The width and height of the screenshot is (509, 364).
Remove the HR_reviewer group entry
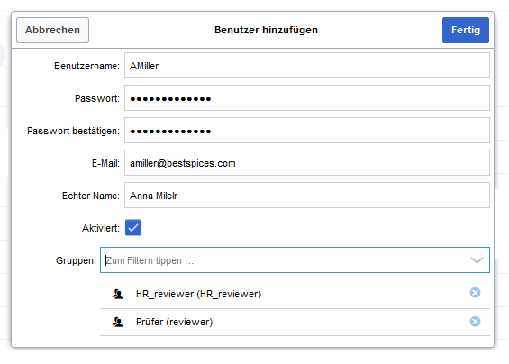(475, 293)
